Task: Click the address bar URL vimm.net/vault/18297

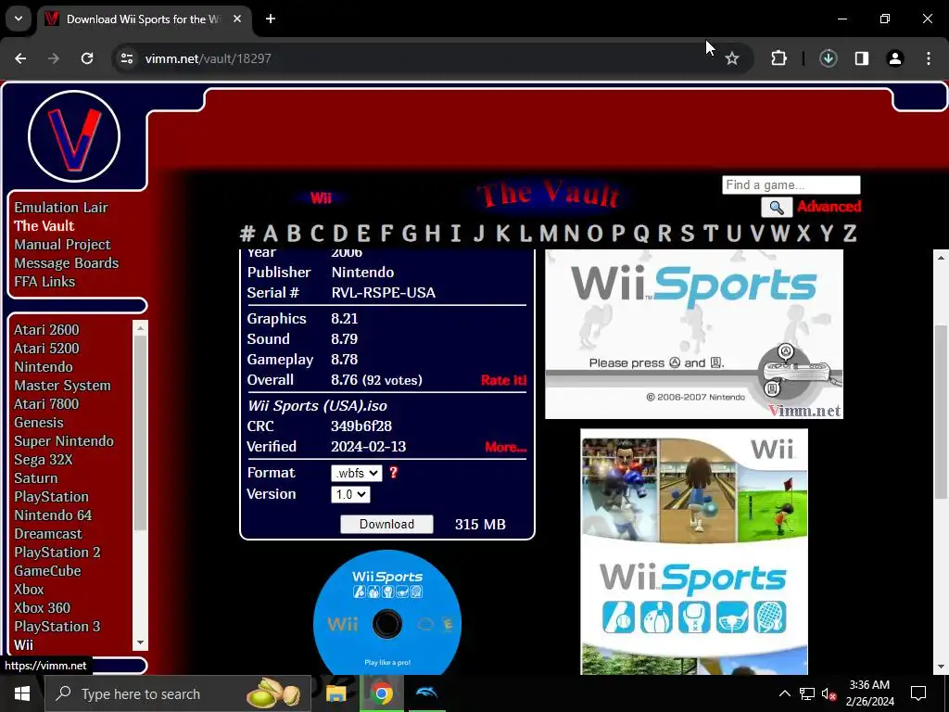Action: pyautogui.click(x=209, y=58)
